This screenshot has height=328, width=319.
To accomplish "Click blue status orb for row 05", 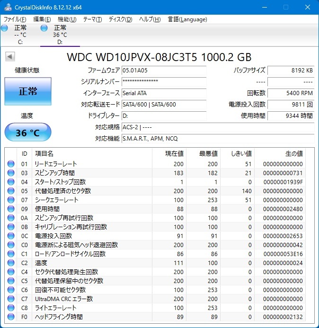I will click(11, 191).
